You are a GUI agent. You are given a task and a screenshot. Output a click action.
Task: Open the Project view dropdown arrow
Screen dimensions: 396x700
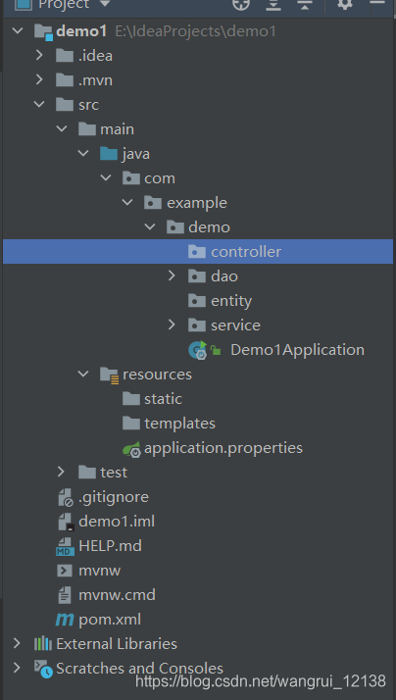pyautogui.click(x=105, y=4)
